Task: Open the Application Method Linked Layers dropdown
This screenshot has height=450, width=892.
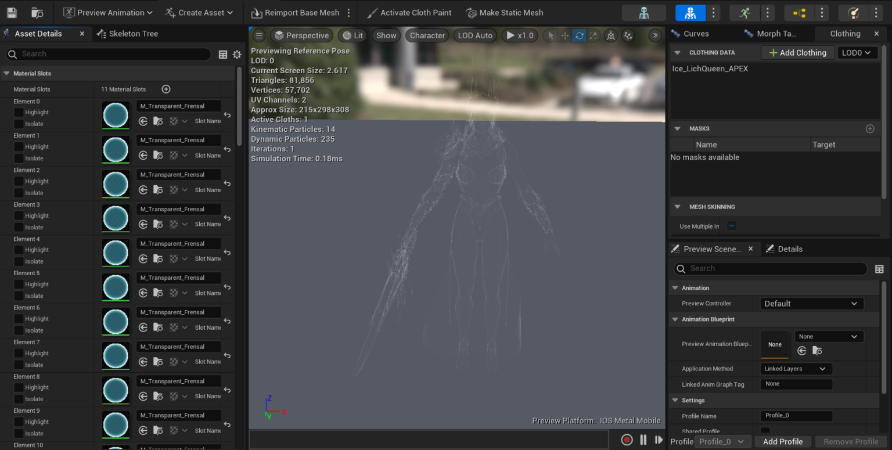Action: coord(796,368)
